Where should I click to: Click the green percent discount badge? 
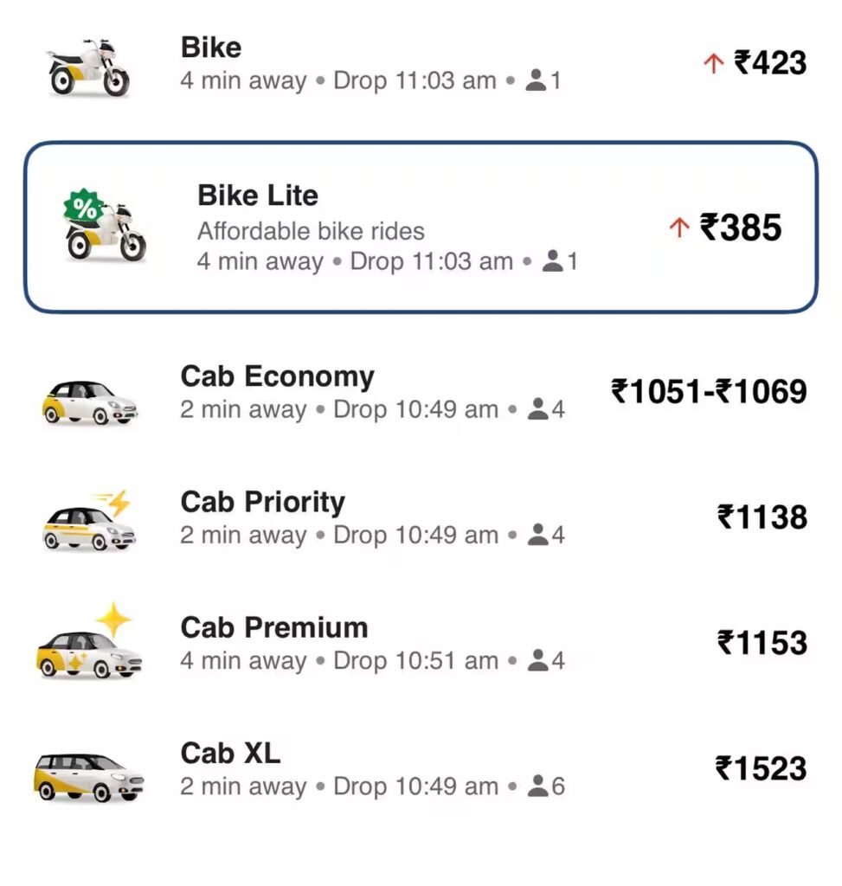pyautogui.click(x=84, y=208)
